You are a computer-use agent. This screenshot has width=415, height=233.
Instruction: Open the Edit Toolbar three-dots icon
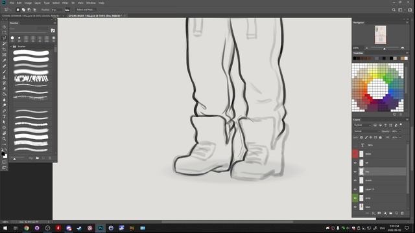coord(5,144)
